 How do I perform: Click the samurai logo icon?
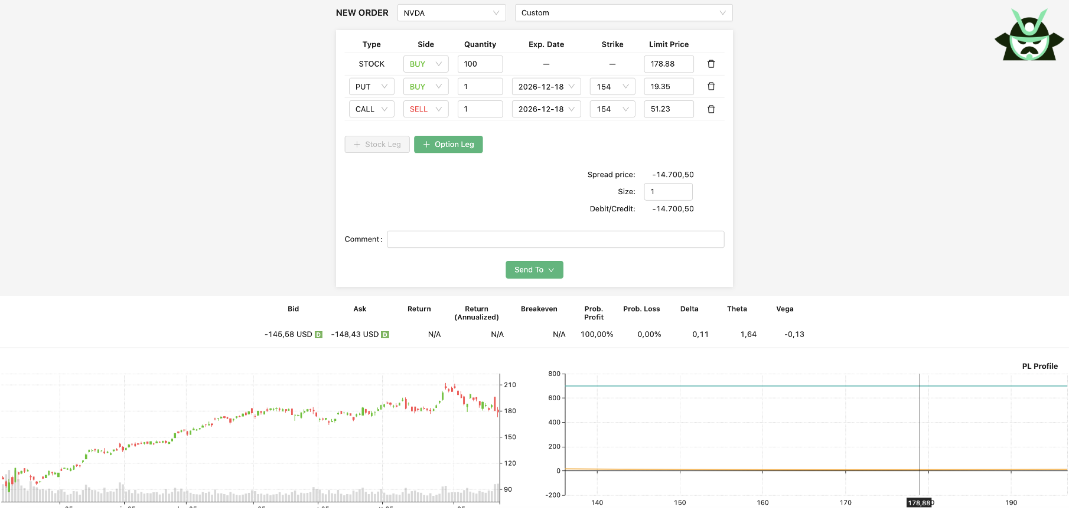pyautogui.click(x=1029, y=35)
